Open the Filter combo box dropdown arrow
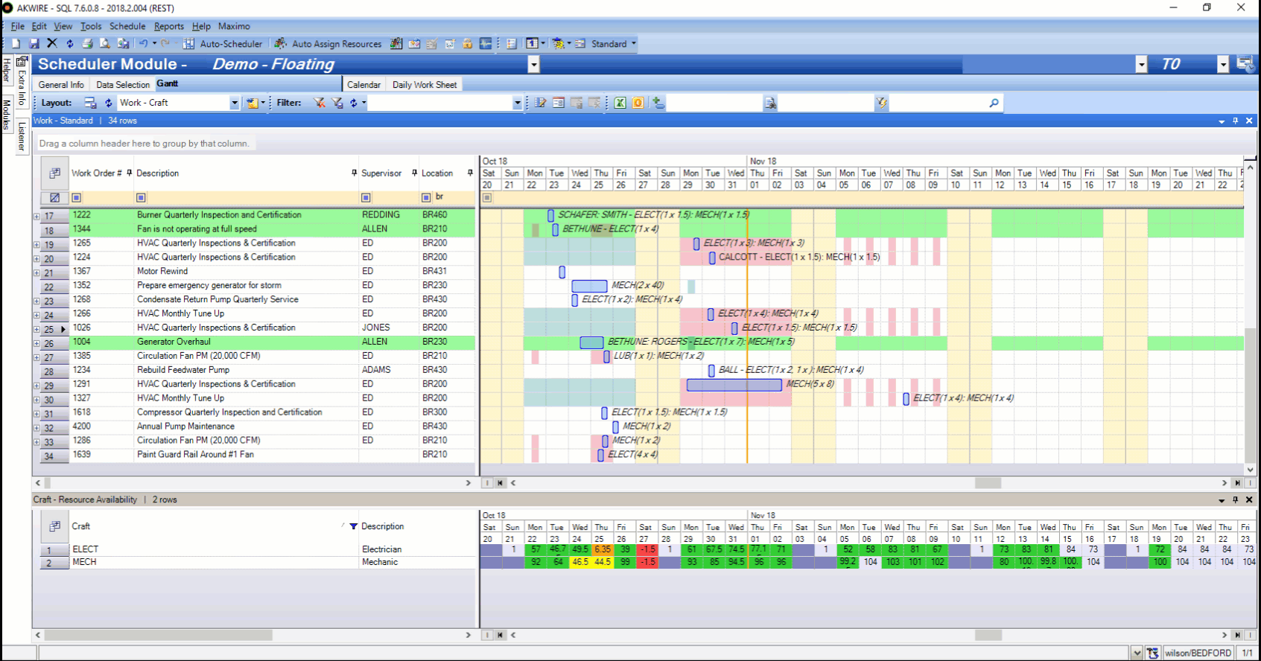This screenshot has width=1261, height=661. pos(518,103)
